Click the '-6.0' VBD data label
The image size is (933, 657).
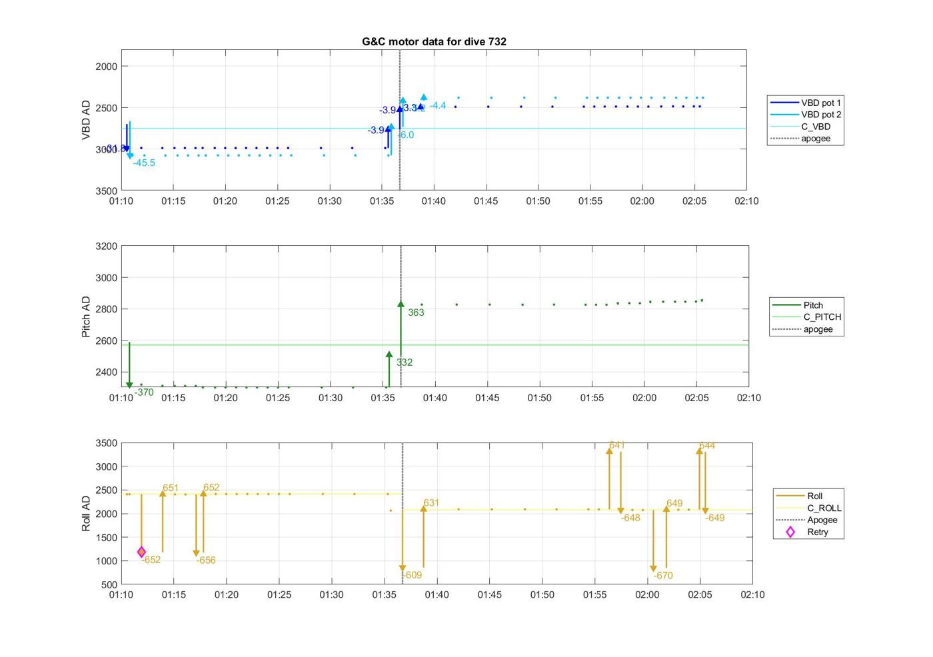click(x=406, y=135)
